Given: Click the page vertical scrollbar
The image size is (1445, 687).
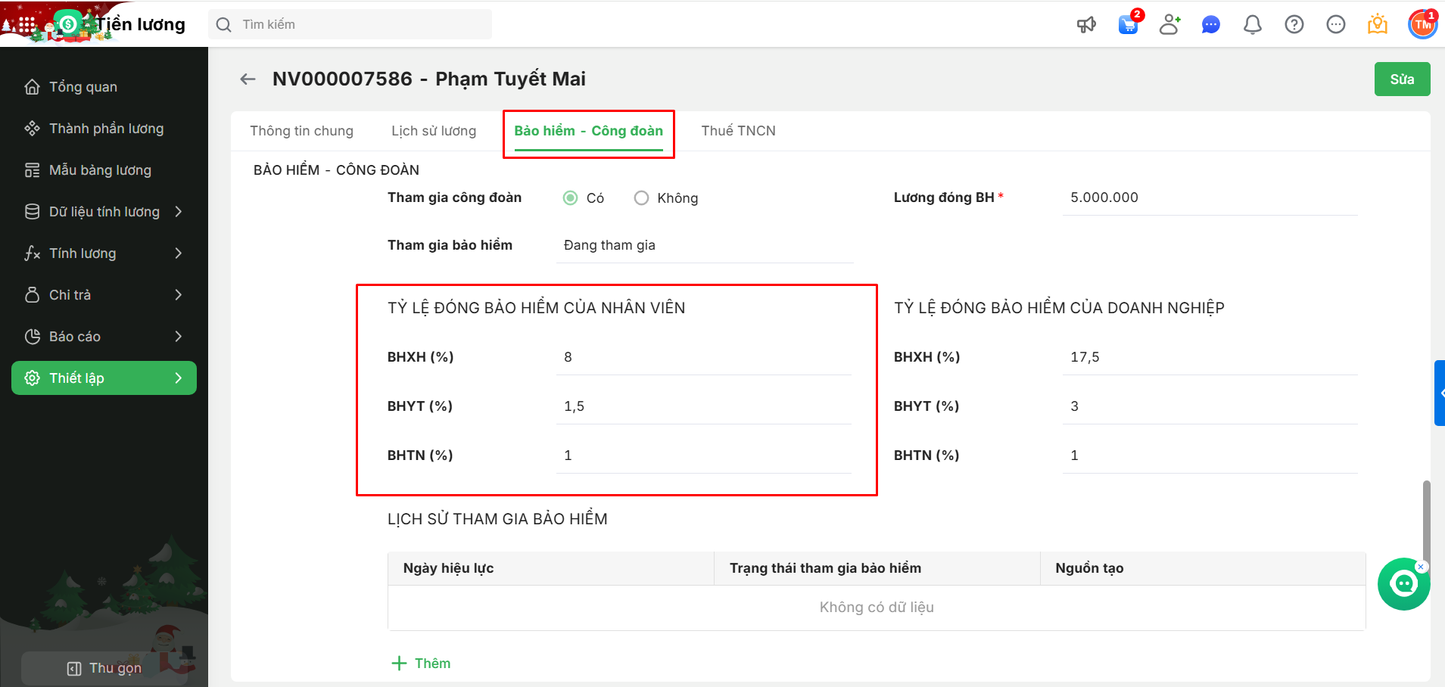Looking at the screenshot, I should [1426, 522].
